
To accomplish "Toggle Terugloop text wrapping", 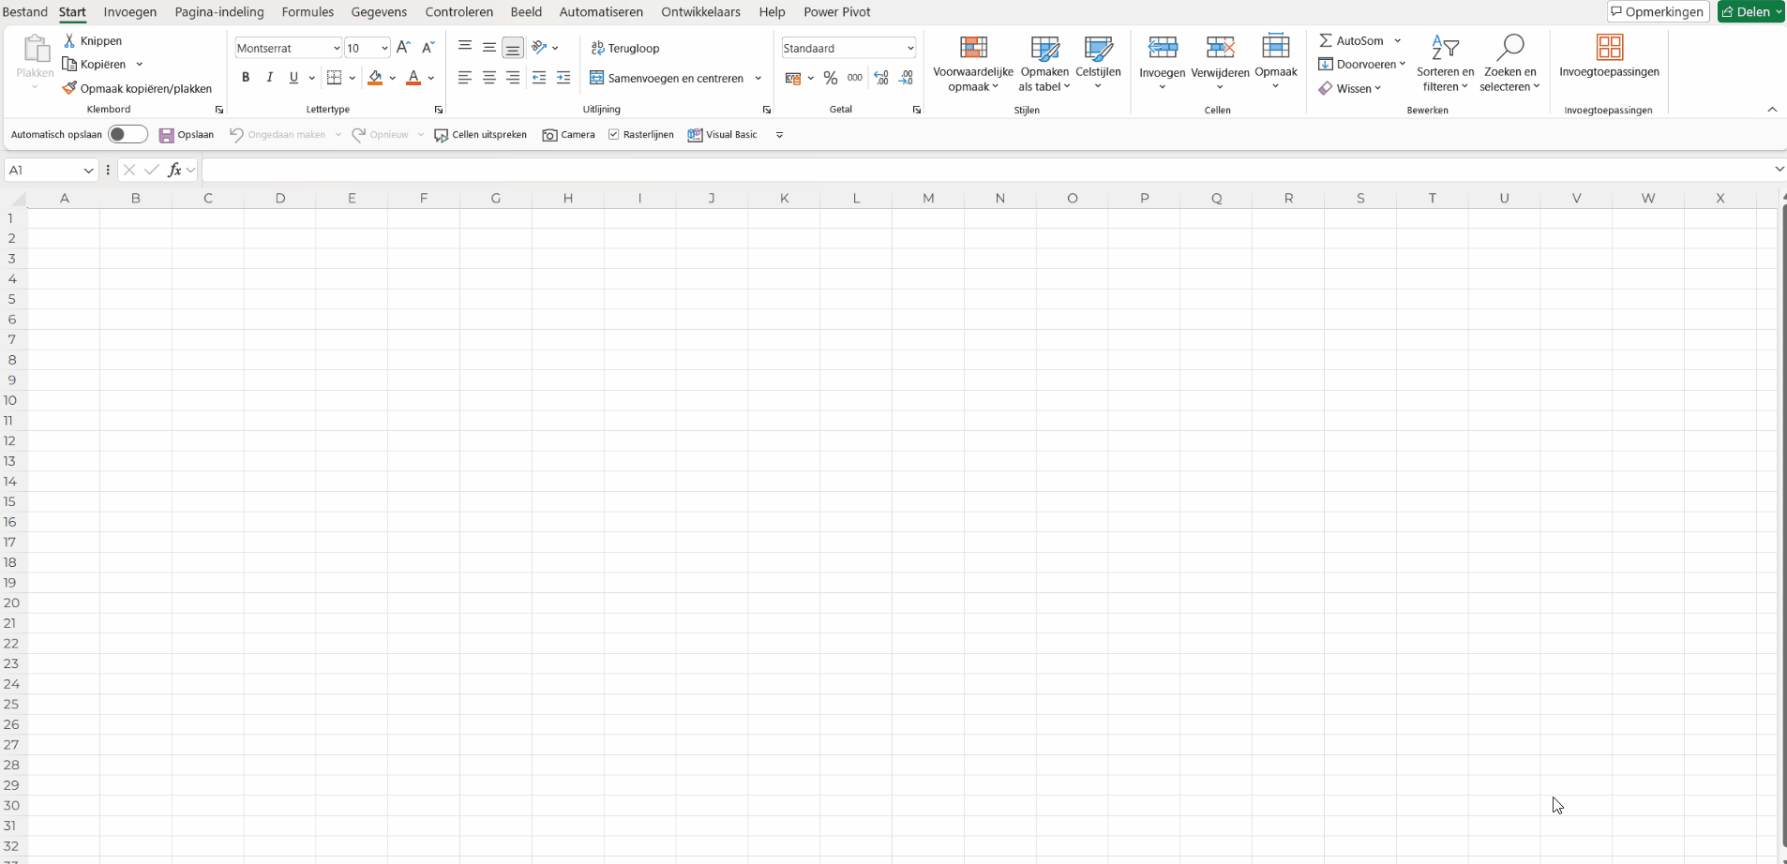I will (625, 48).
